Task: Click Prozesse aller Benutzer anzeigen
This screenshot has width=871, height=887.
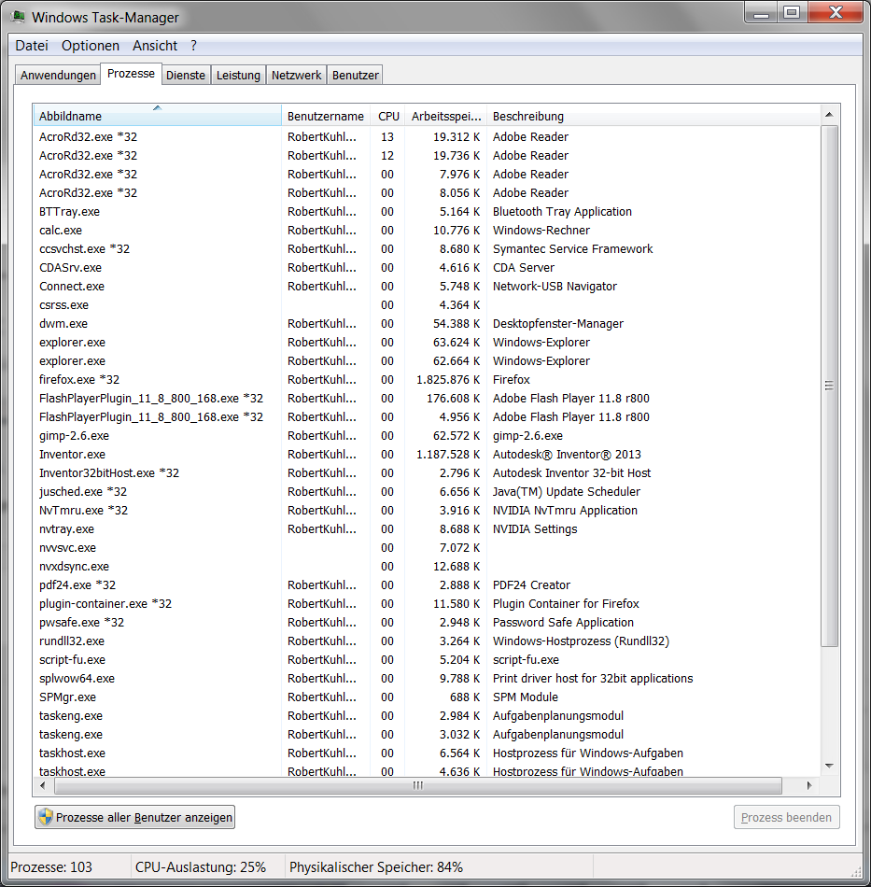Action: (x=133, y=817)
